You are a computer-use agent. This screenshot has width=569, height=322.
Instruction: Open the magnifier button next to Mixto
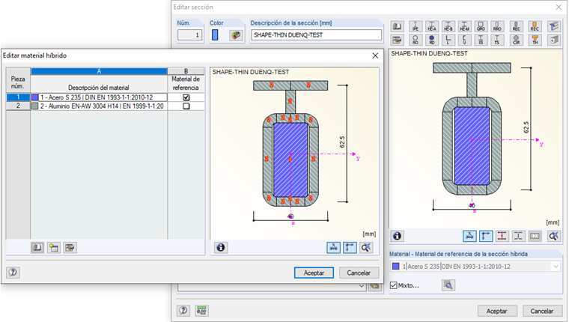448,285
